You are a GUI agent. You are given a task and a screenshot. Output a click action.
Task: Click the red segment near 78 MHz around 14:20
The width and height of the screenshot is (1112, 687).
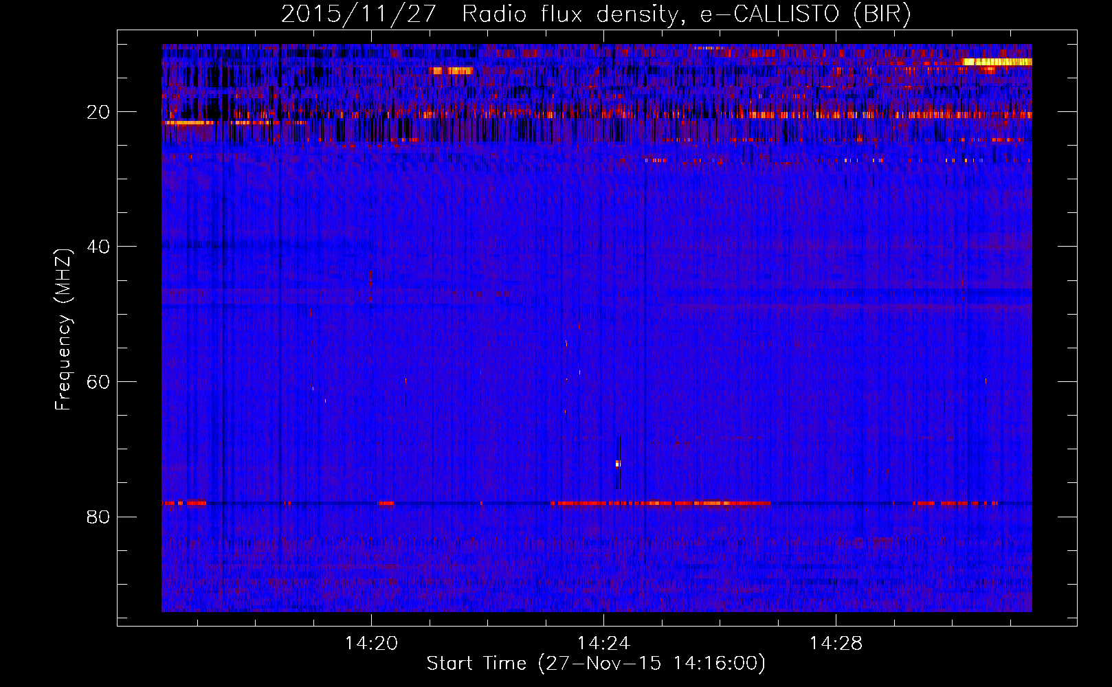[386, 504]
